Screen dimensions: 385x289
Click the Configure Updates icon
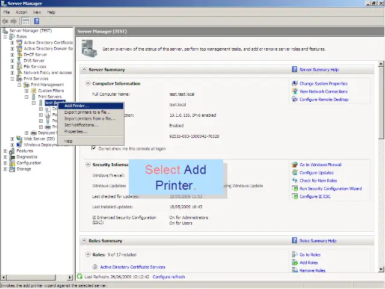(295, 173)
